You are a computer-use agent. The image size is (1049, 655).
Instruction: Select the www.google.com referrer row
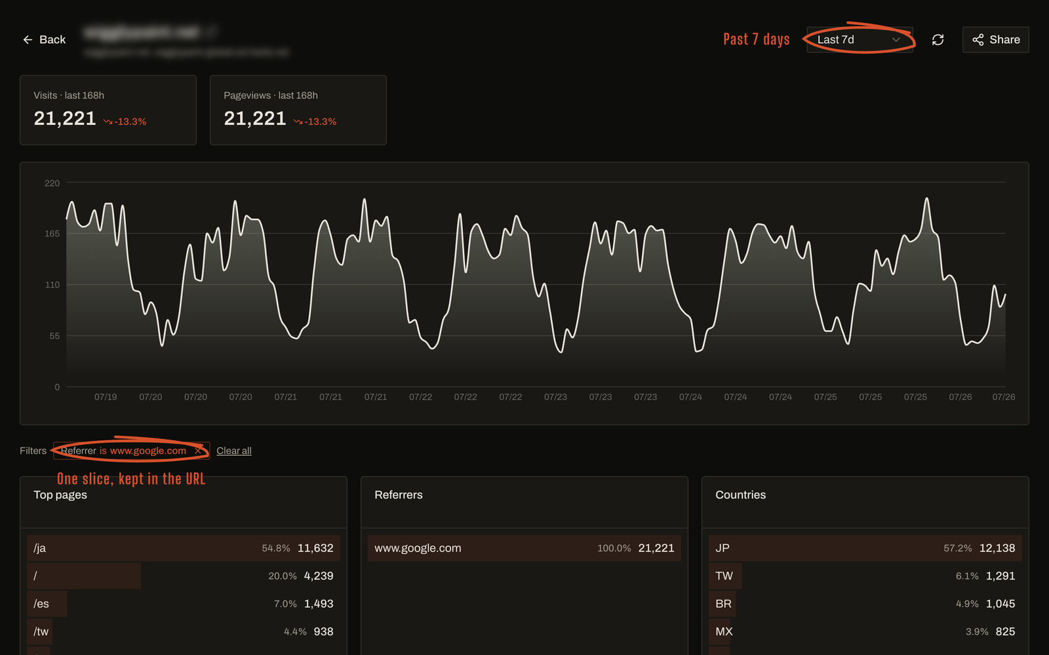524,548
